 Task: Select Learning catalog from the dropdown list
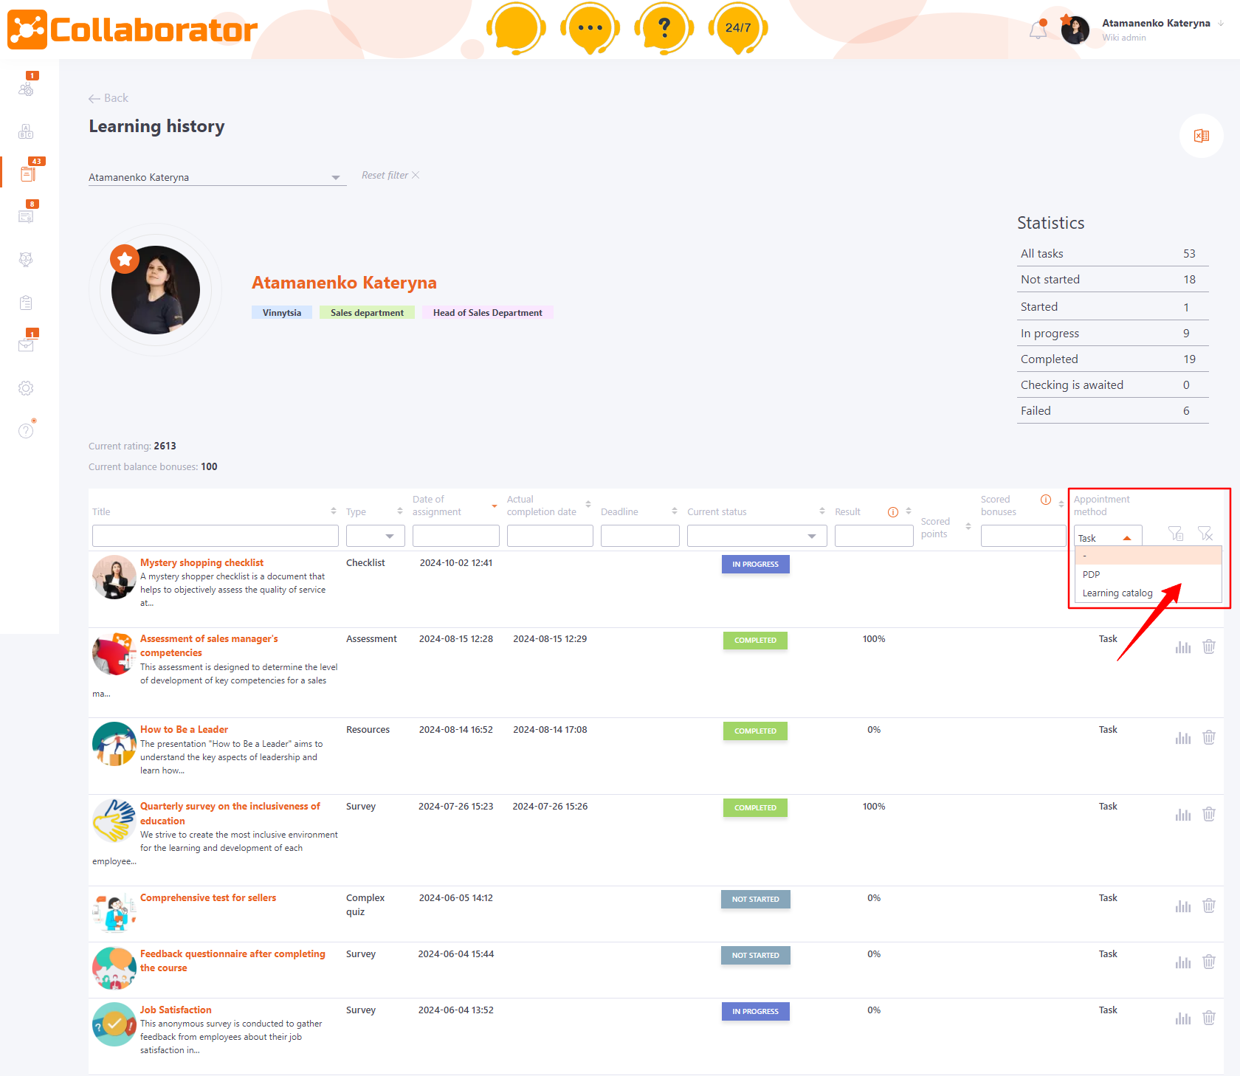(1117, 593)
